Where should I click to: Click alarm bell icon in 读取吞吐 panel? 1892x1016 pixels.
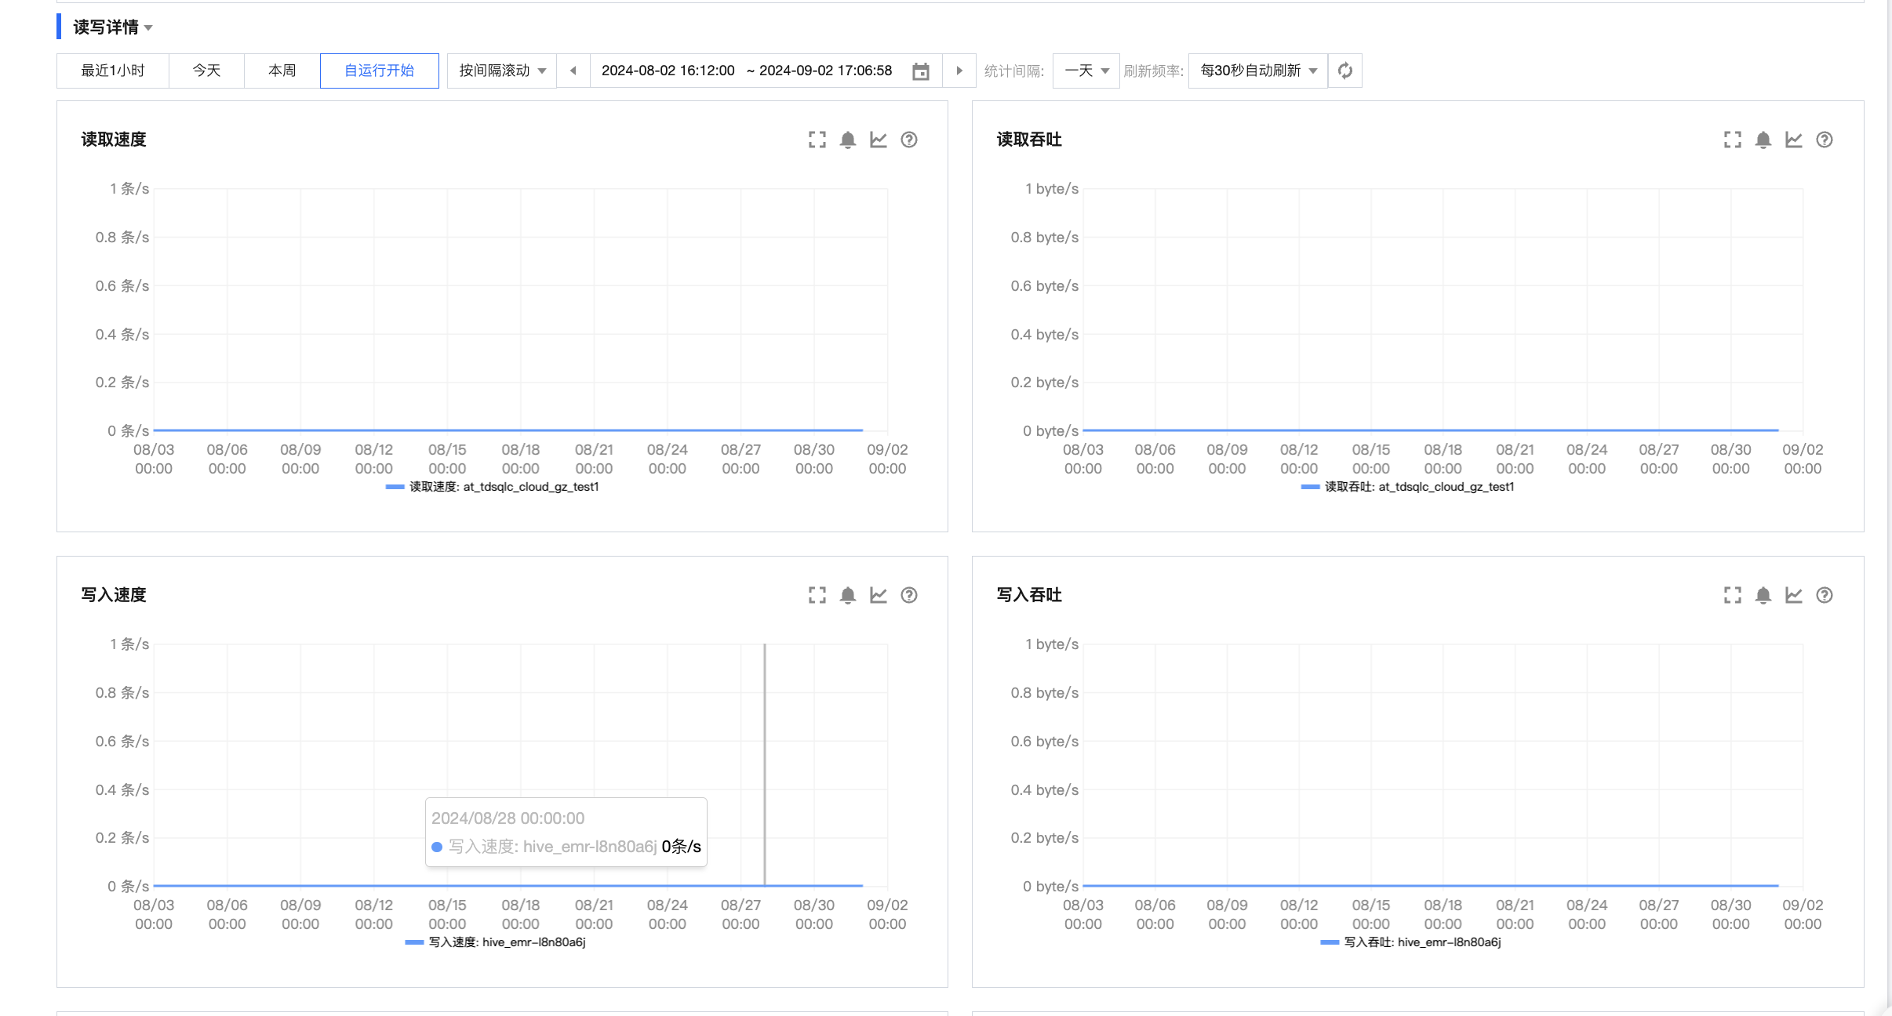(x=1763, y=140)
